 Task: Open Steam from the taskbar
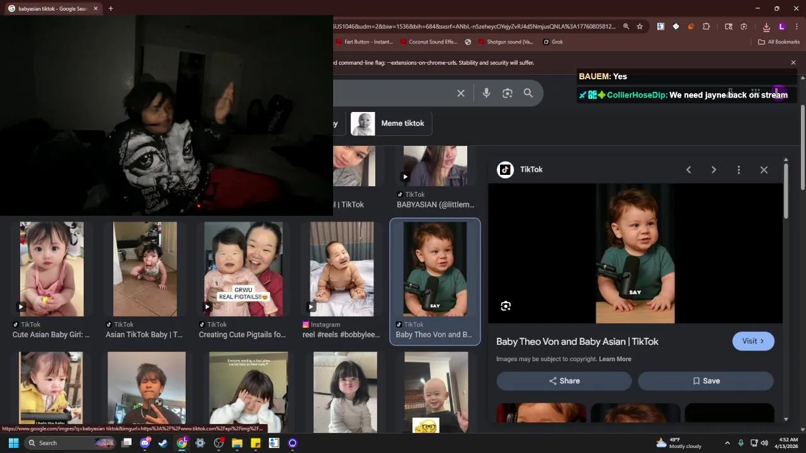click(x=163, y=443)
